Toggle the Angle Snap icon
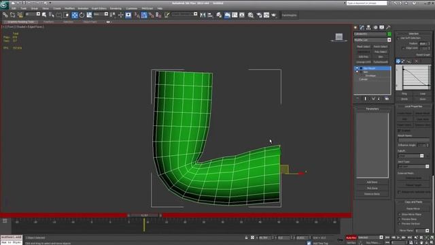 pos(144,15)
